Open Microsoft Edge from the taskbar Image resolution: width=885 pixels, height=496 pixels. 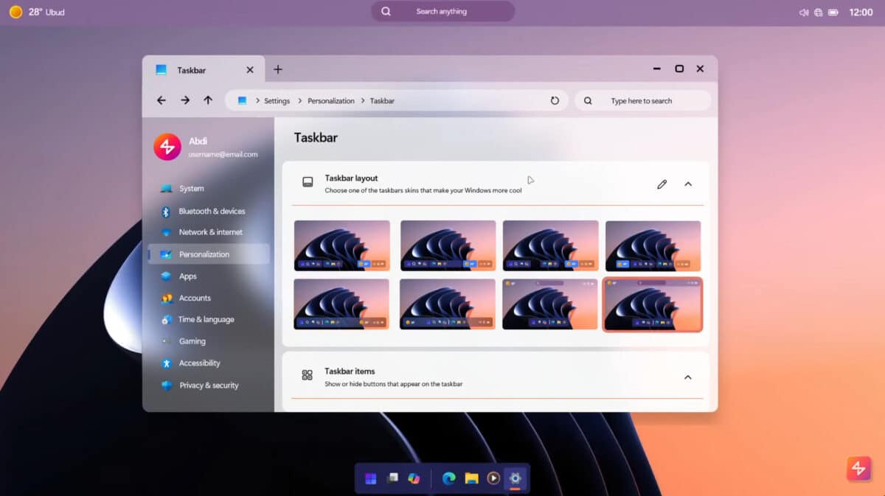(448, 478)
